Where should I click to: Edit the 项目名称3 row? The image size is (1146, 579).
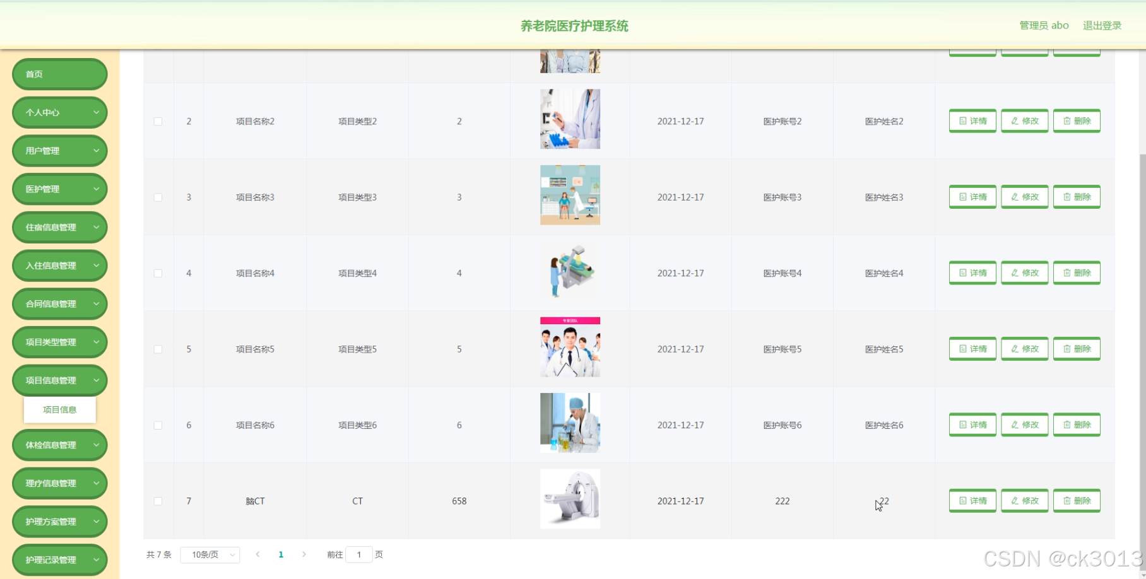click(x=1024, y=197)
